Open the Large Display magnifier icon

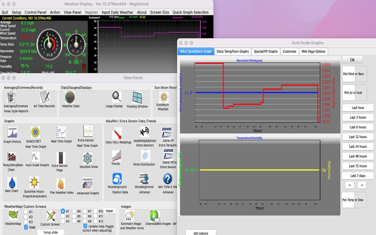[x=116, y=97]
